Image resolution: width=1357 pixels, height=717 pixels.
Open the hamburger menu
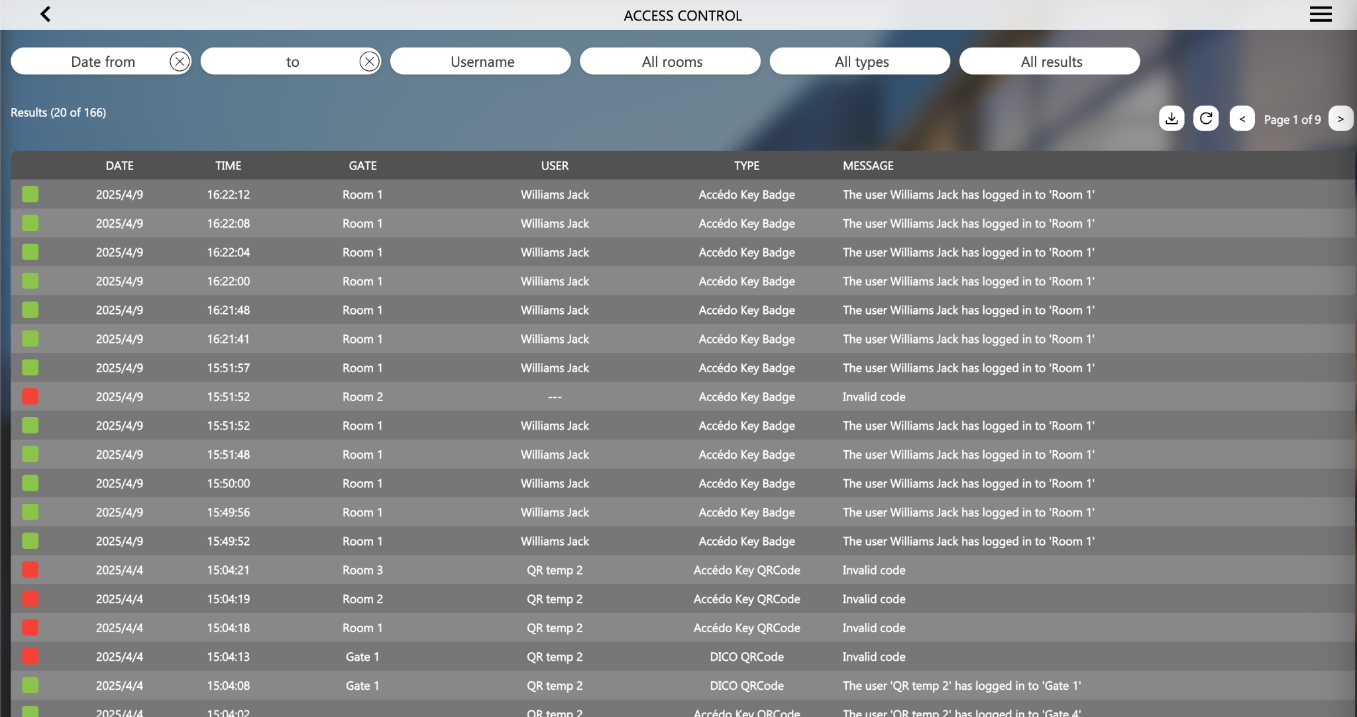click(1320, 14)
